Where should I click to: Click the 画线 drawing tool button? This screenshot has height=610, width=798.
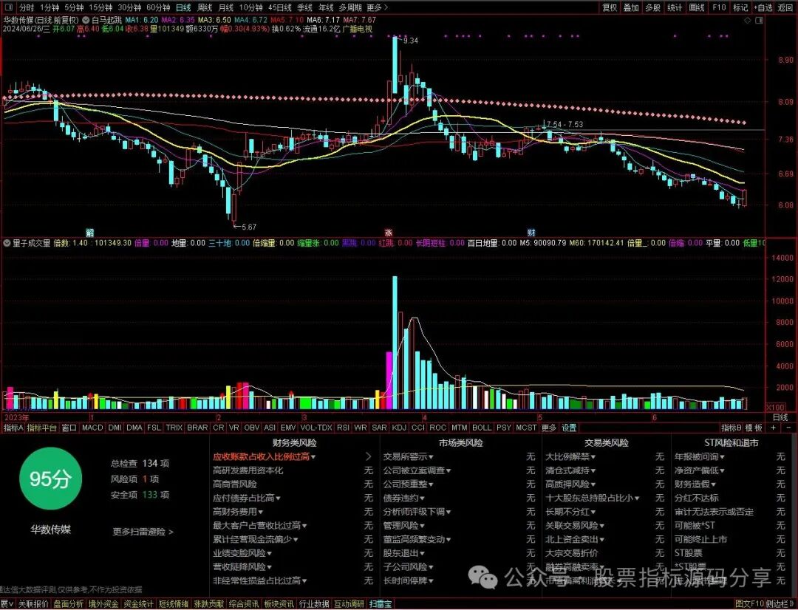click(x=696, y=7)
